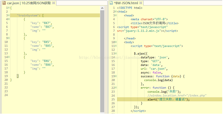Click the "BX6" name value on line 16
The width and height of the screenshot is (223, 115).
pyautogui.click(x=48, y=65)
